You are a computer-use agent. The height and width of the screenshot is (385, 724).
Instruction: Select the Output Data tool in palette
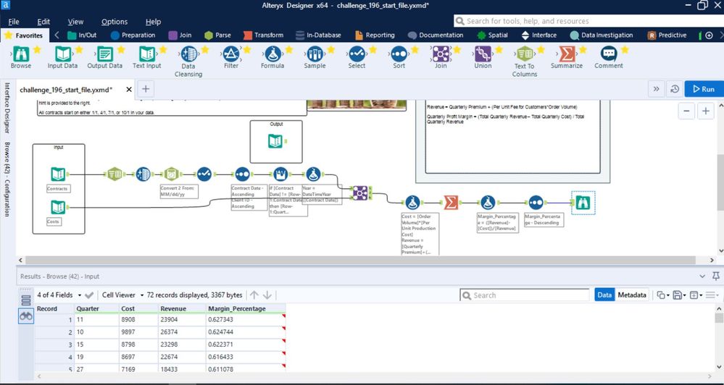[105, 54]
